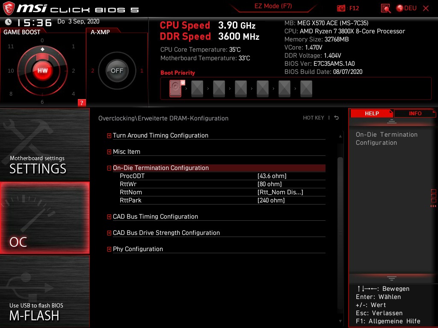This screenshot has width=438, height=328.
Task: Open the Motherboard SETTINGS section
Action: tap(44, 144)
